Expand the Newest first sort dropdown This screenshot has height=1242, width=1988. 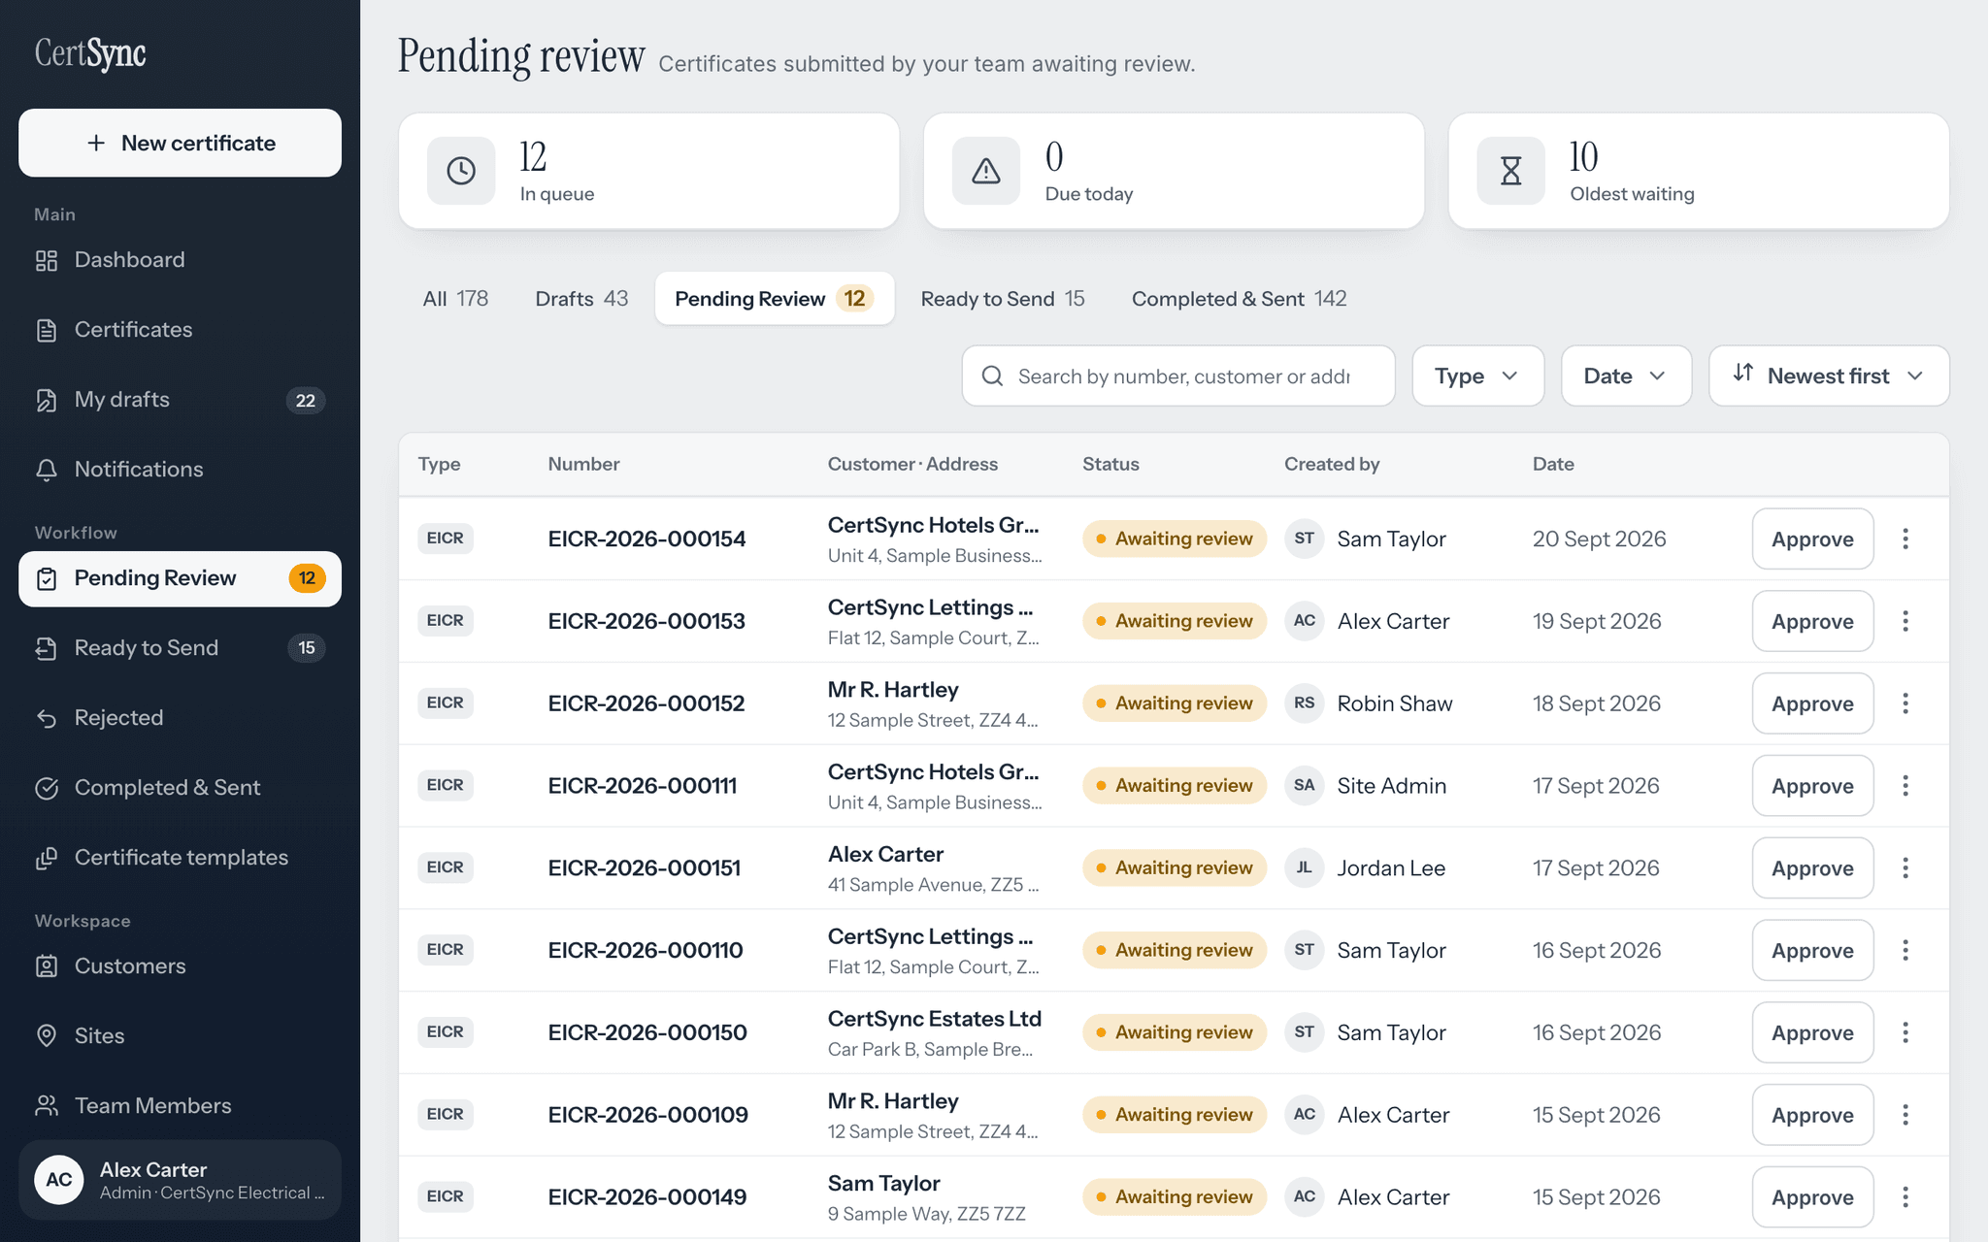pyautogui.click(x=1829, y=376)
